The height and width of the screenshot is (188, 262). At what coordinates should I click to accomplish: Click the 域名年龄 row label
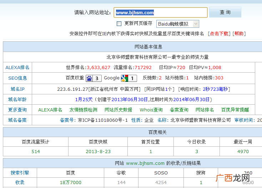tap(17, 99)
